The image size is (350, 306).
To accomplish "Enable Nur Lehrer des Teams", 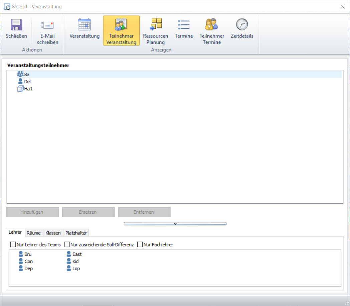I will tap(13, 244).
